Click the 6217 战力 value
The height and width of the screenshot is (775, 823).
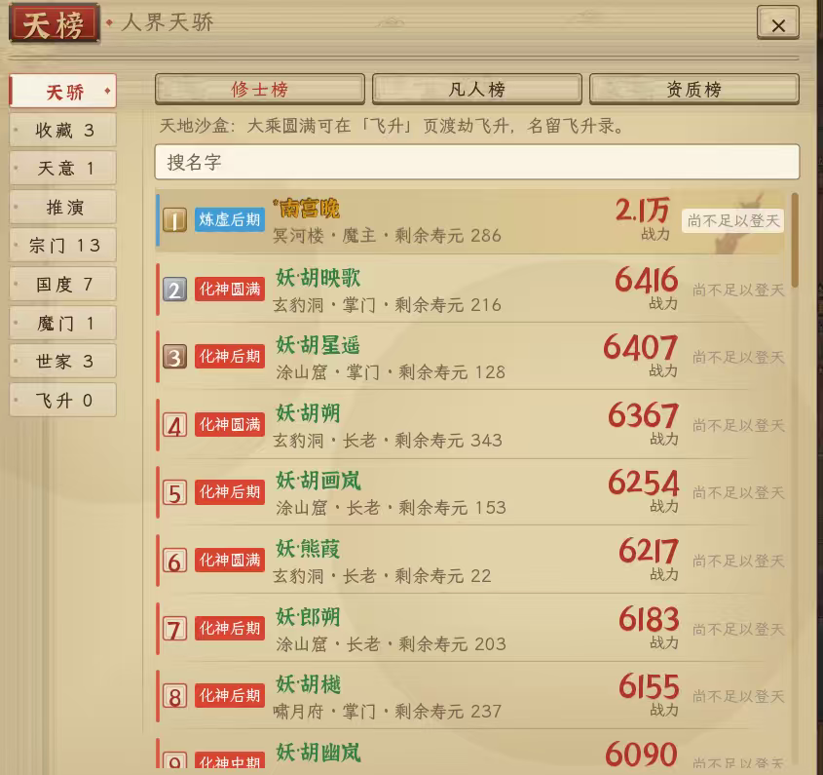point(649,551)
